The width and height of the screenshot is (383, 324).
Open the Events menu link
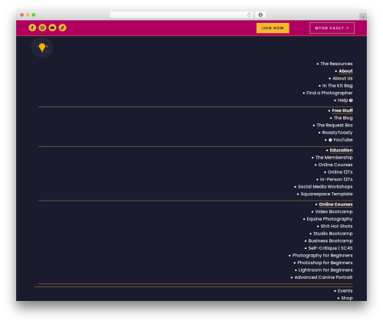point(345,291)
